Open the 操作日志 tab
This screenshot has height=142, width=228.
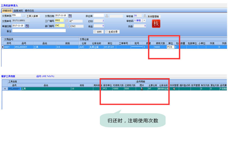coord(29,11)
